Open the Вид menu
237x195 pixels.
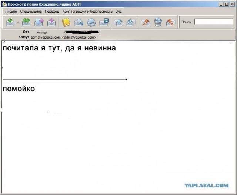(x=118, y=11)
